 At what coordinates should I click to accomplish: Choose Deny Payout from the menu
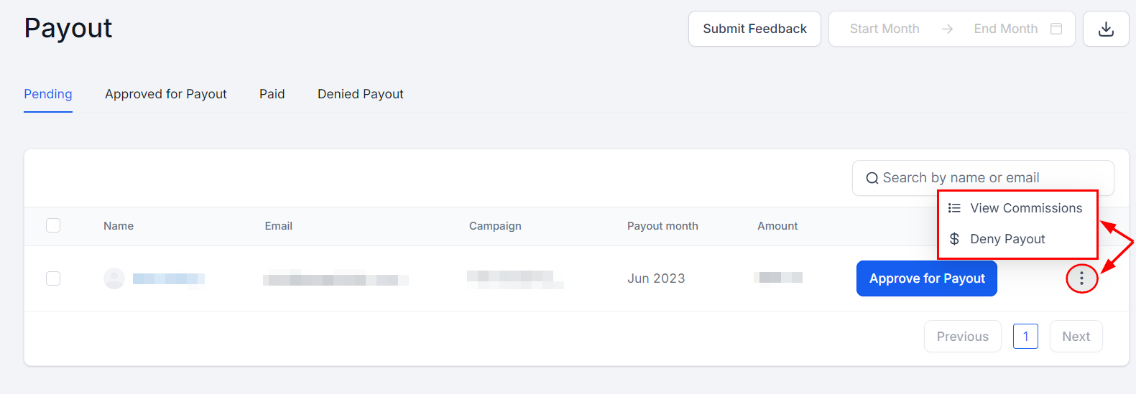click(x=1007, y=239)
